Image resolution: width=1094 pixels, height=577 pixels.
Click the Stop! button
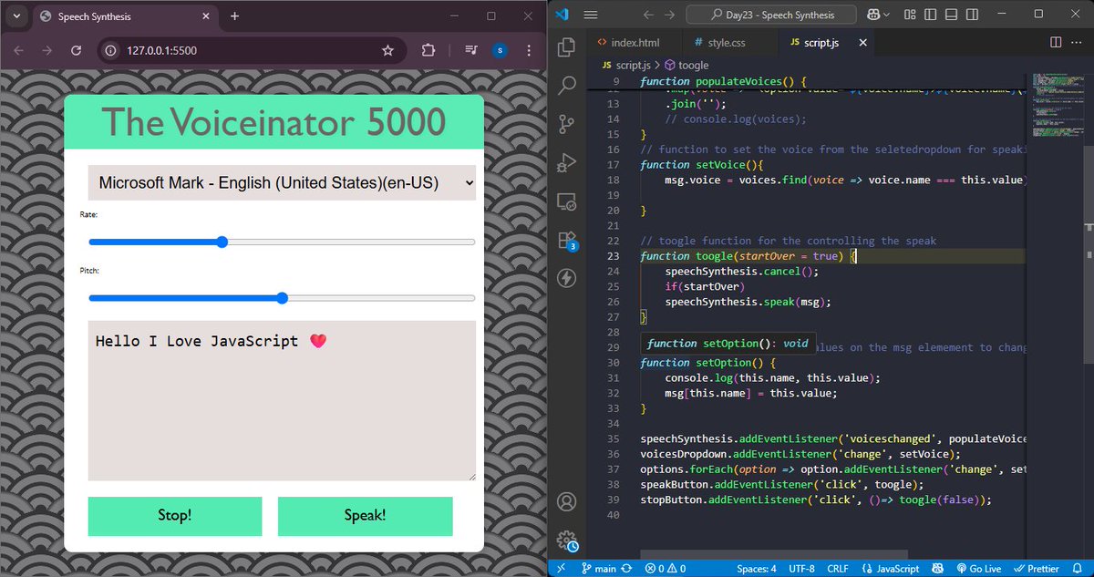tap(175, 516)
